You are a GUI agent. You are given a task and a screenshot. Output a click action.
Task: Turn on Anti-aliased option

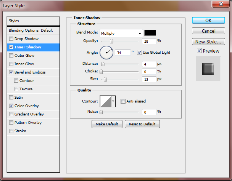123,101
